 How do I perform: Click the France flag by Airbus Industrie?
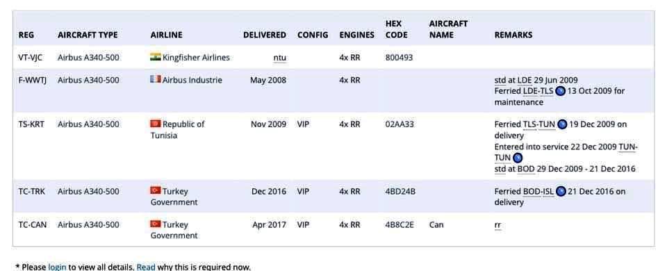155,79
